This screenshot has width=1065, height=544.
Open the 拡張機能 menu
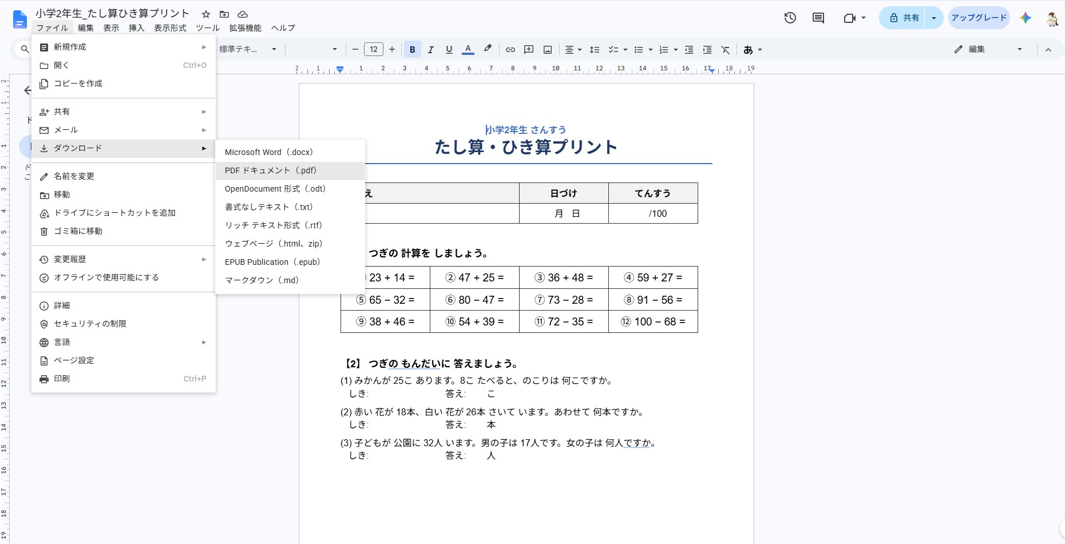click(x=245, y=28)
